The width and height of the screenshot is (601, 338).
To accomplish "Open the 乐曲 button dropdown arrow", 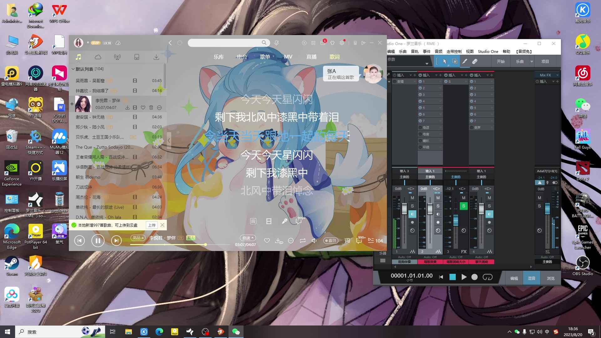I will 532,62.
